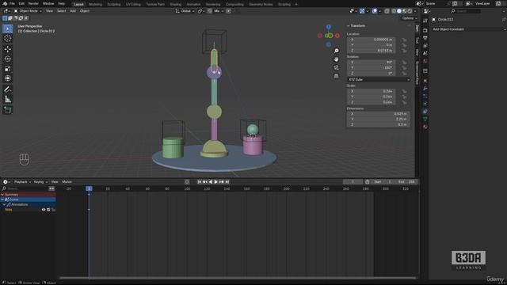
Task: Select the Rotate tool
Action: click(8, 59)
